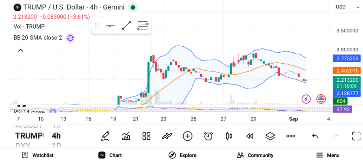This screenshot has height=163, width=363.
Task: Click the 19 date on time axis
Action: 113,119
